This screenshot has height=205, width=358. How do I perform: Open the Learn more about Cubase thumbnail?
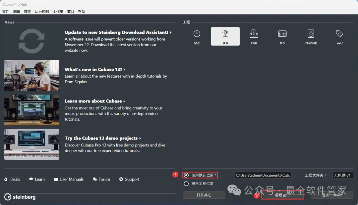pos(32,110)
